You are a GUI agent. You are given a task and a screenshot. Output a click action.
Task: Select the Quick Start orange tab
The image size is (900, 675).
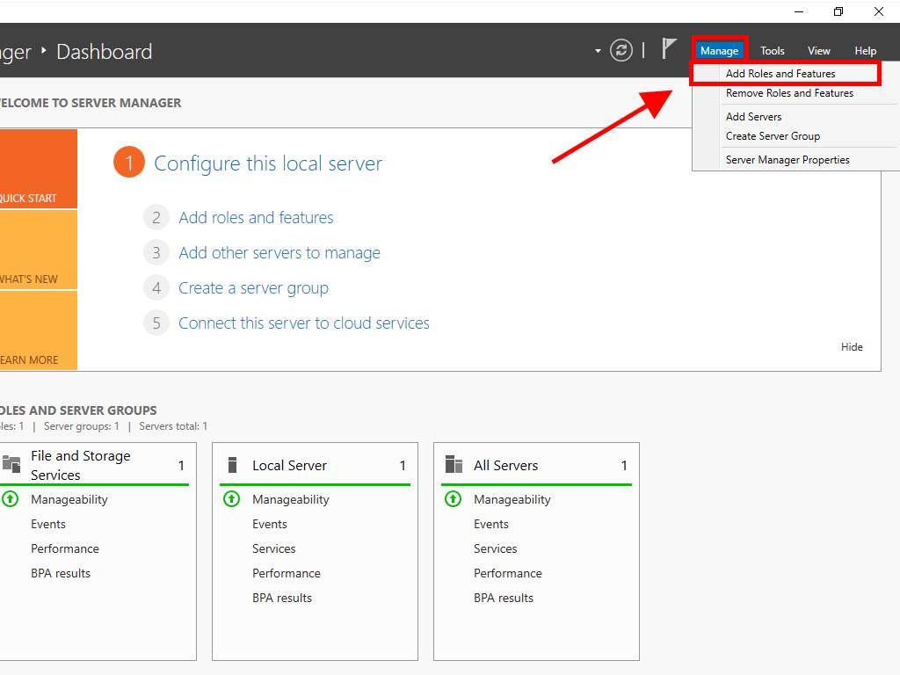39,169
